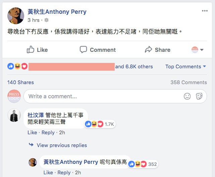Expand View previous replies
Screen dimensions: 215x177
62,145
